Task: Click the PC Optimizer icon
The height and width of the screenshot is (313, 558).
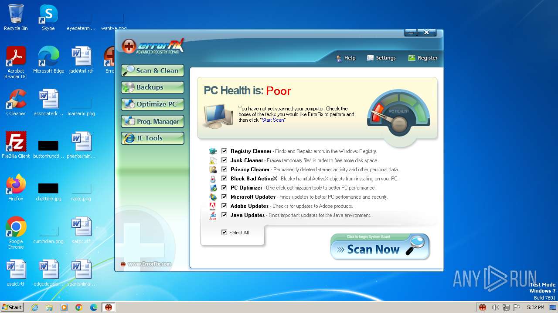Action: click(213, 188)
